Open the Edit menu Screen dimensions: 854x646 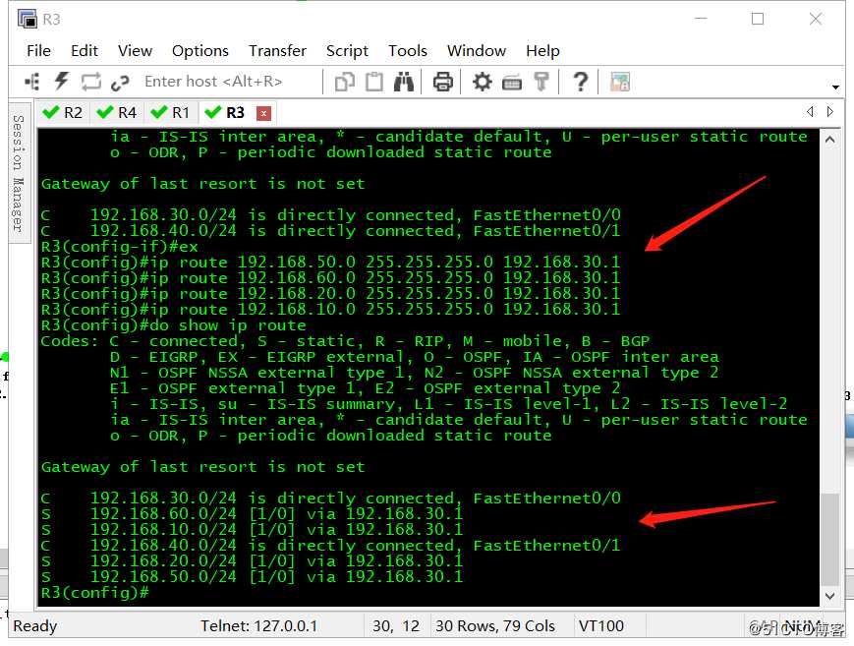click(x=85, y=51)
